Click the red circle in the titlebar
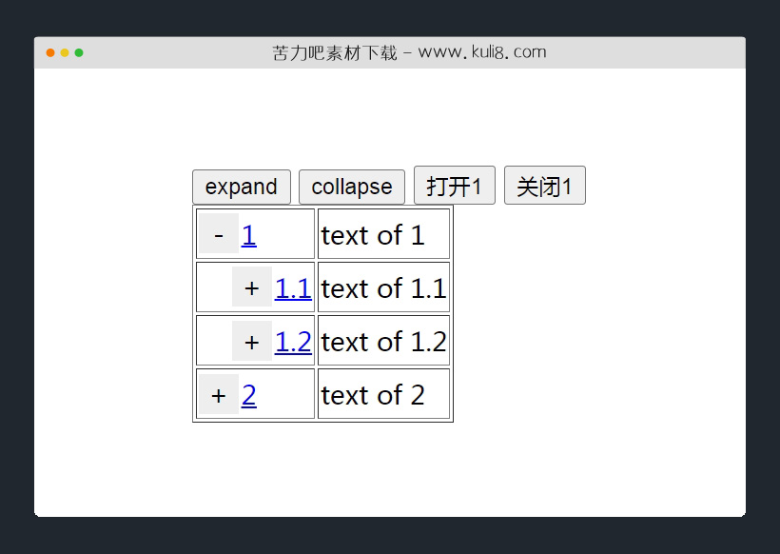The height and width of the screenshot is (554, 780). coord(49,53)
